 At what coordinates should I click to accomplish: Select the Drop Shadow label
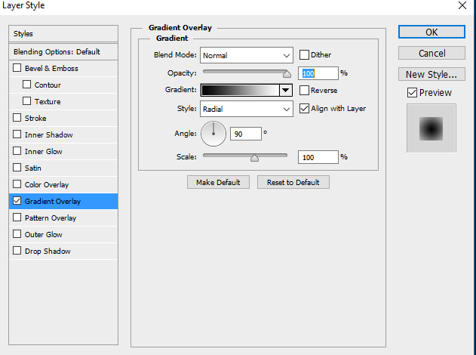click(x=48, y=251)
